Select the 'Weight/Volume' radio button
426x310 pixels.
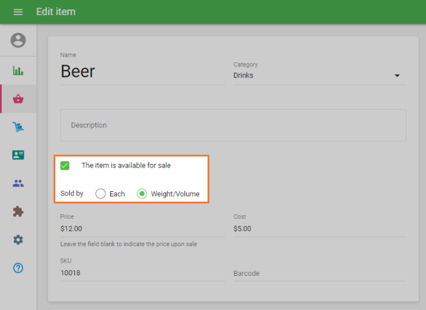[142, 194]
